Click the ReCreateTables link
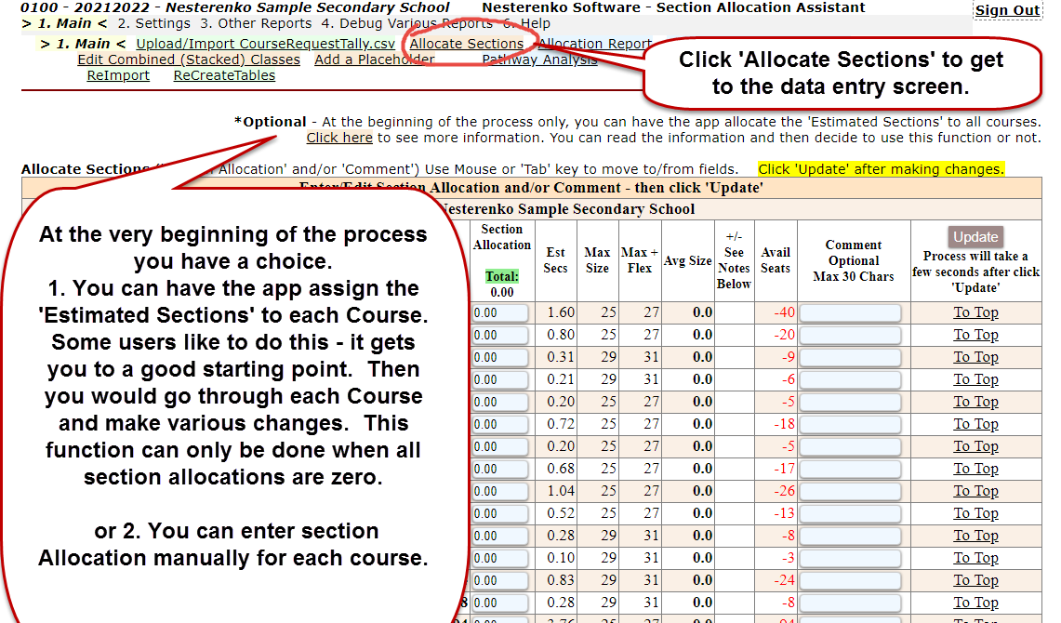The width and height of the screenshot is (1061, 623). (x=224, y=75)
